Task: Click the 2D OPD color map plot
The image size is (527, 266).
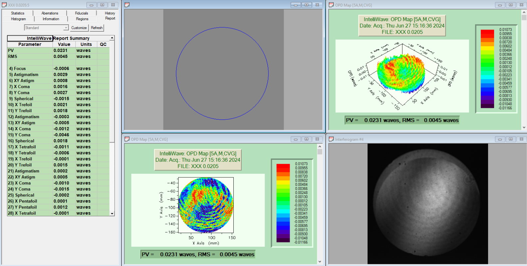Action: (x=206, y=205)
